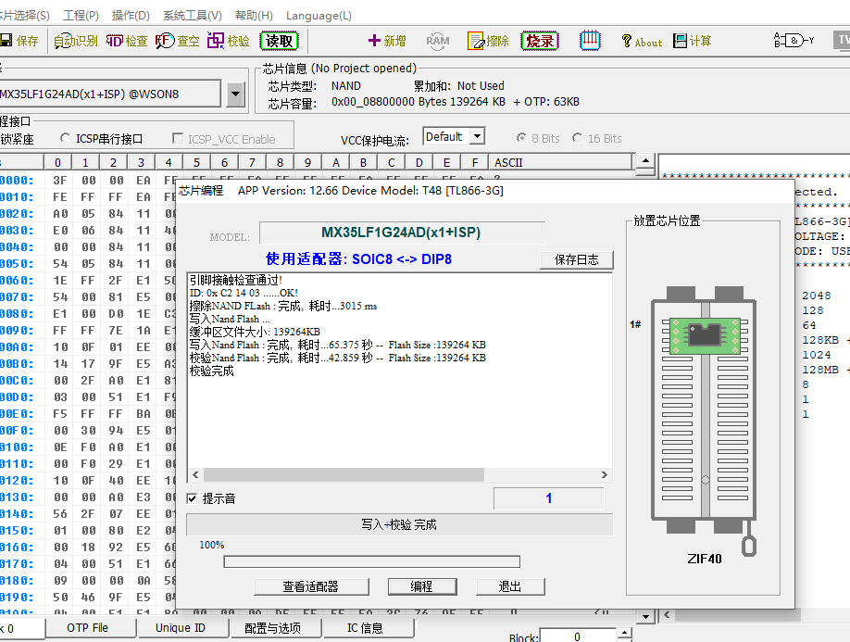
Task: Click the 保存 (Save) toolbar icon
Action: (19, 41)
